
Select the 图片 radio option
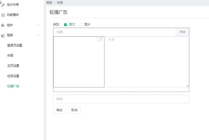(x=81, y=25)
